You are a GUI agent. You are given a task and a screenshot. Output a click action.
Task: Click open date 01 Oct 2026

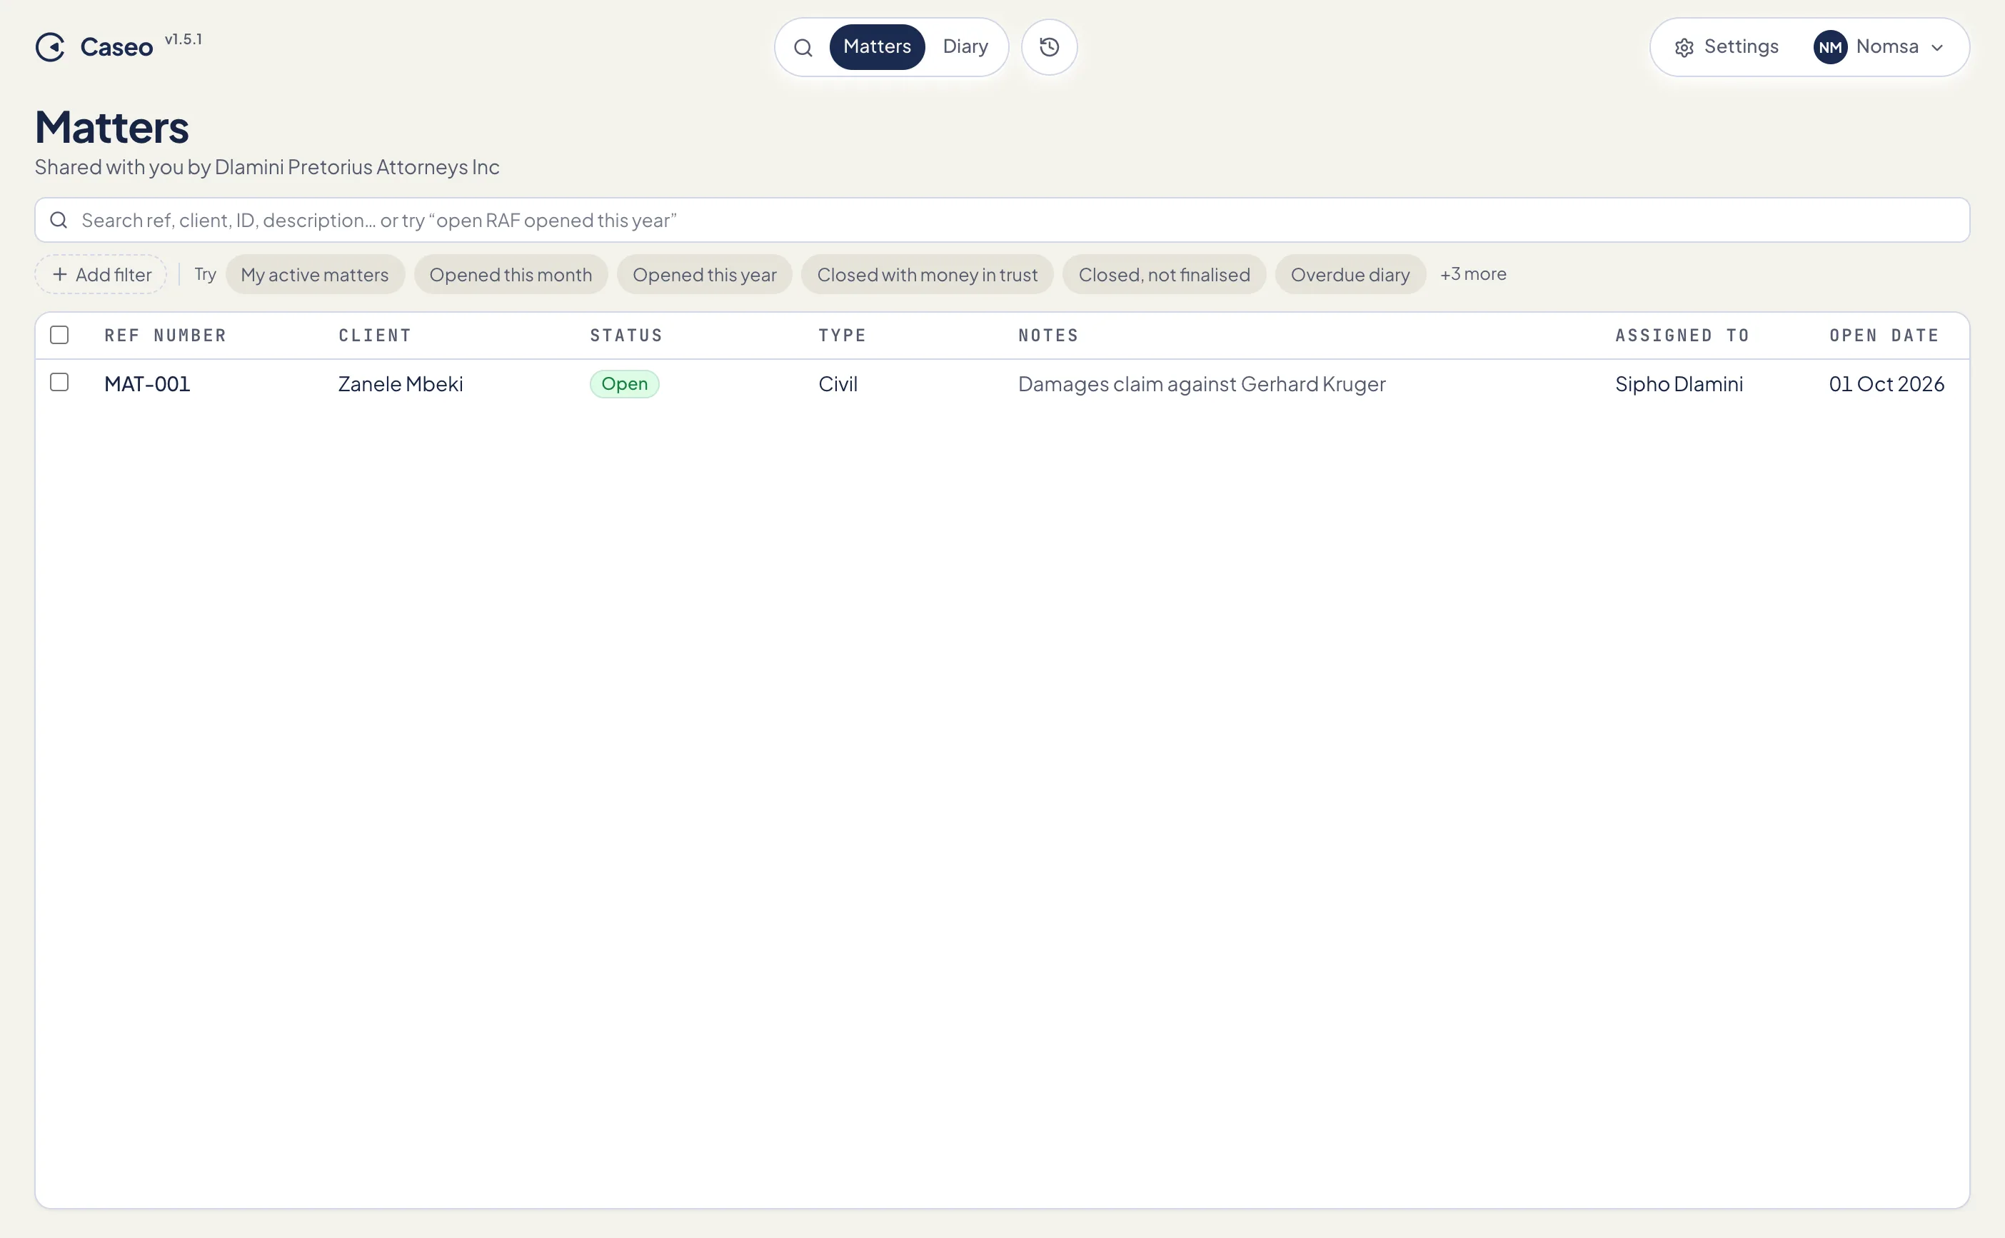pos(1886,383)
